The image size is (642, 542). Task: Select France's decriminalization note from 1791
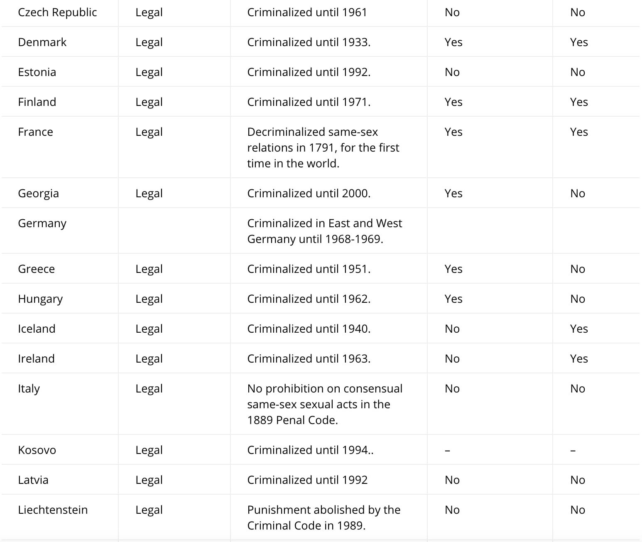tap(323, 147)
